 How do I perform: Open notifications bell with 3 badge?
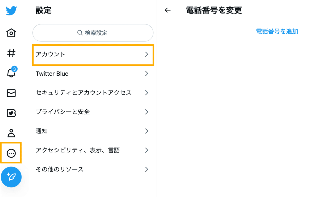tap(12, 72)
